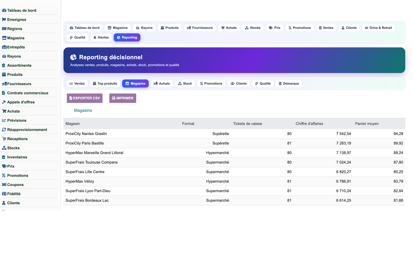Go to Clients in the sidebar
Image resolution: width=413 pixels, height=255 pixels.
[30, 203]
